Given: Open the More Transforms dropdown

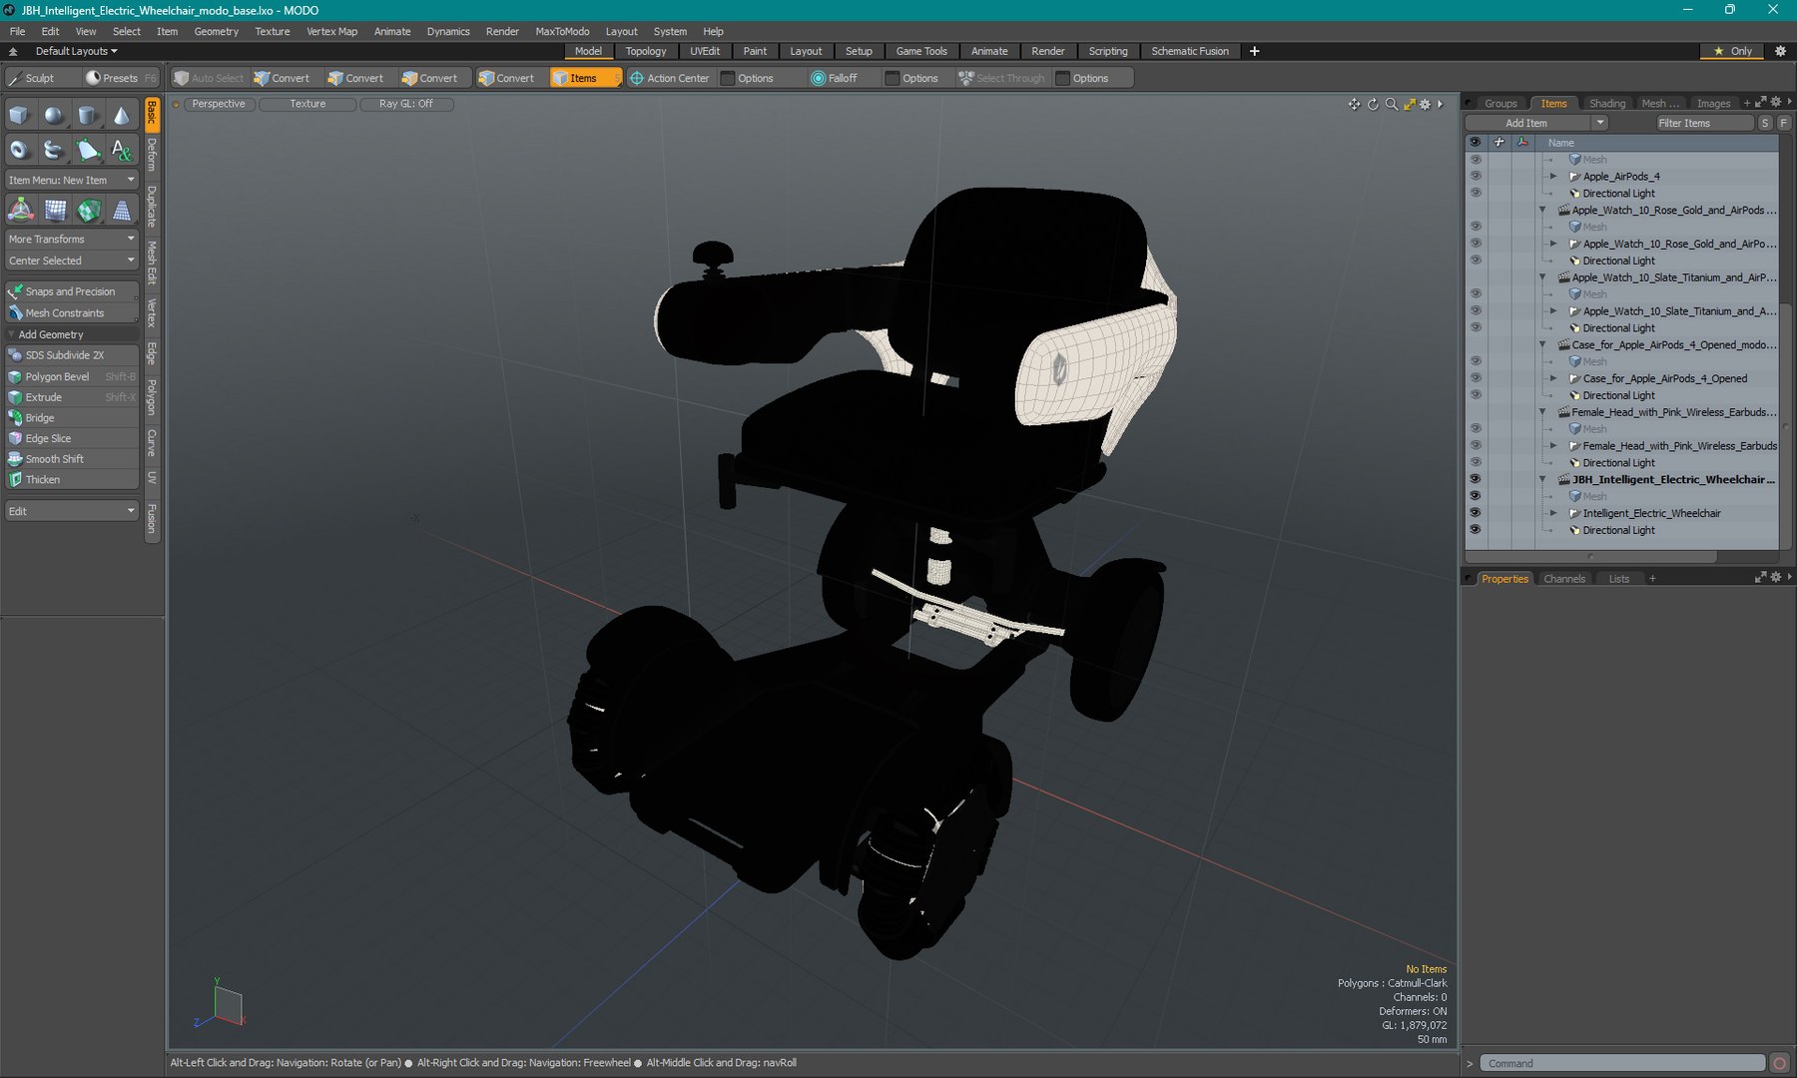Looking at the screenshot, I should [72, 240].
